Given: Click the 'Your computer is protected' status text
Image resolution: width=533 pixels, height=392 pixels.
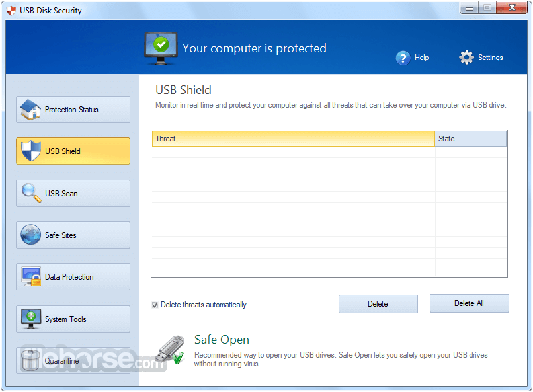Looking at the screenshot, I should pyautogui.click(x=254, y=48).
